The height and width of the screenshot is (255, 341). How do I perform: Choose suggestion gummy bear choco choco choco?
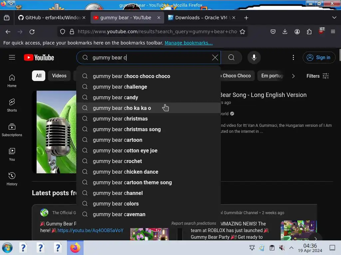149,76
